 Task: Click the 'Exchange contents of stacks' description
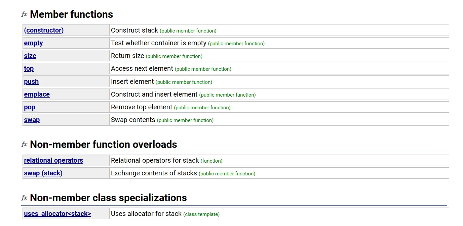[x=154, y=173]
